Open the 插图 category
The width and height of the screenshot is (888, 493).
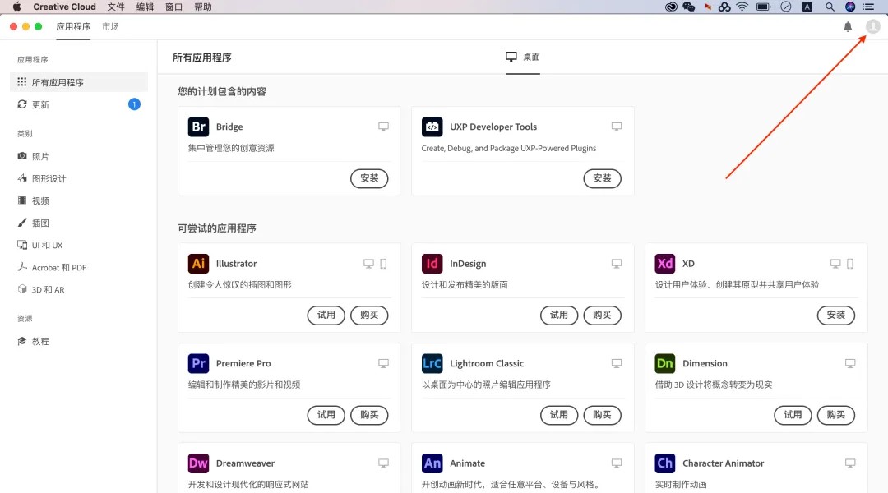coord(79,223)
